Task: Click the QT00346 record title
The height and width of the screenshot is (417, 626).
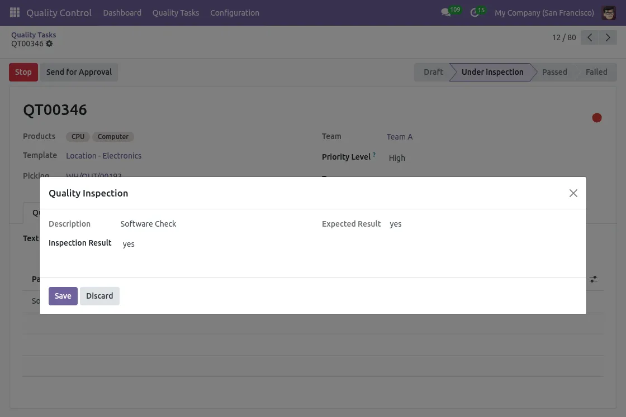Action: click(55, 109)
